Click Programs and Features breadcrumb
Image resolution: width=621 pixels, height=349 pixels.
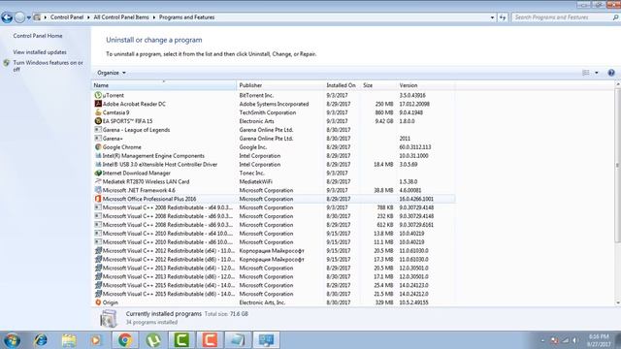187,17
